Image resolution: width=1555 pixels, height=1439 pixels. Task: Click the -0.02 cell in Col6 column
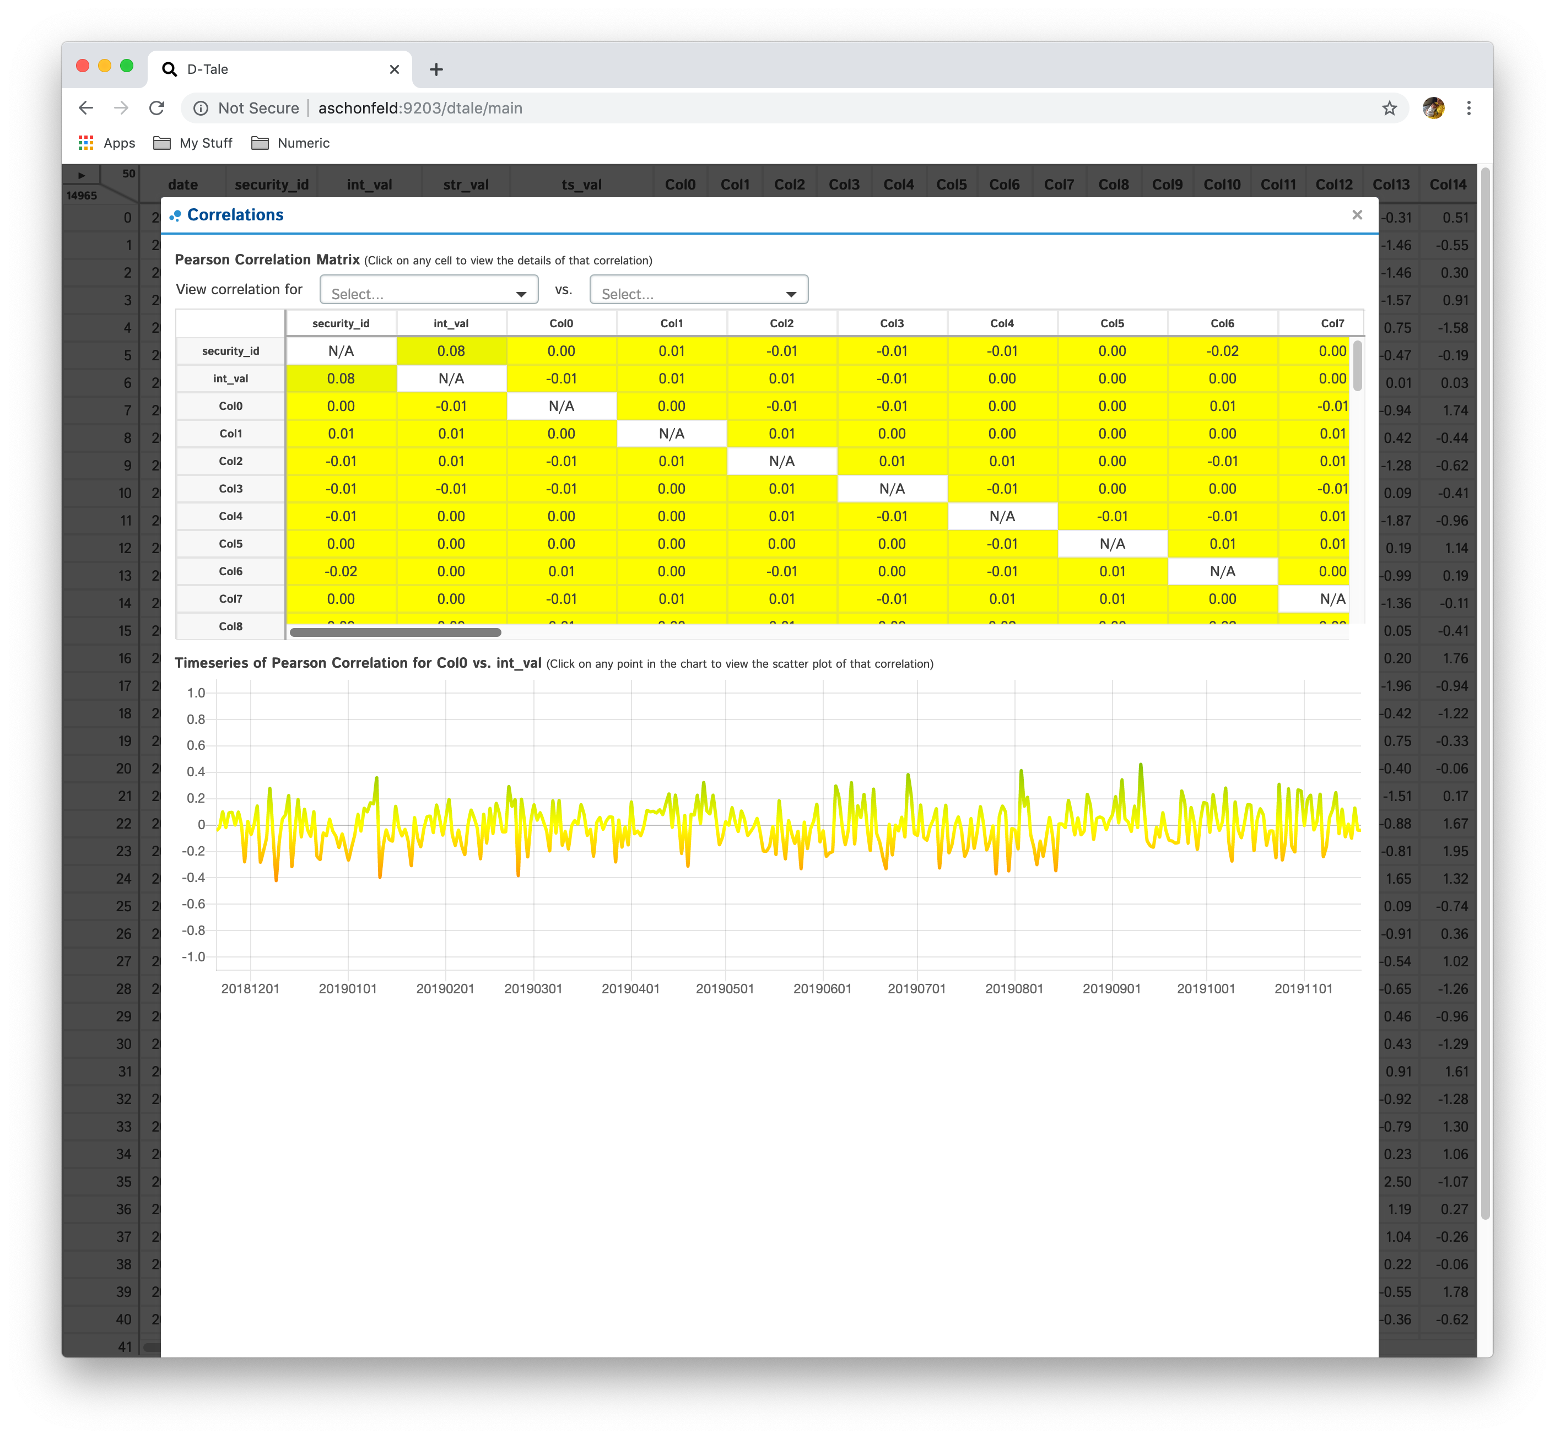[x=1223, y=351]
